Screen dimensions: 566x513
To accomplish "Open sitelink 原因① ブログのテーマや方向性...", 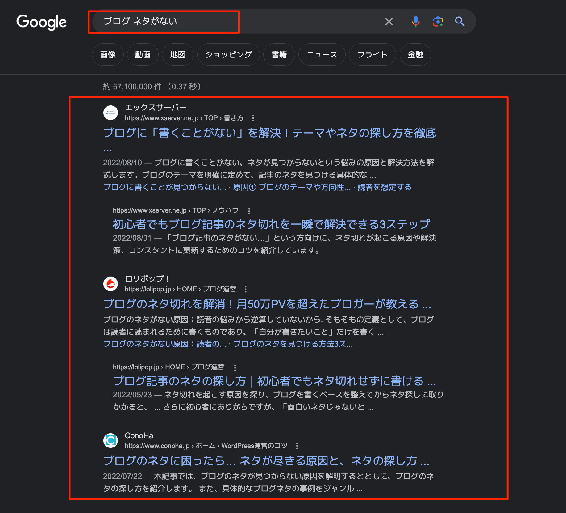I will pyautogui.click(x=292, y=187).
